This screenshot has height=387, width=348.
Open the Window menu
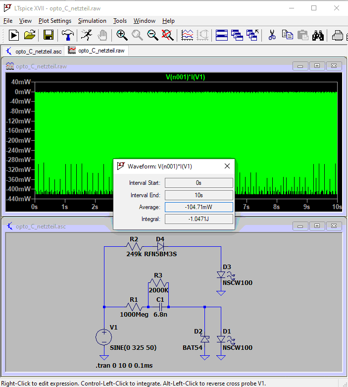point(144,21)
